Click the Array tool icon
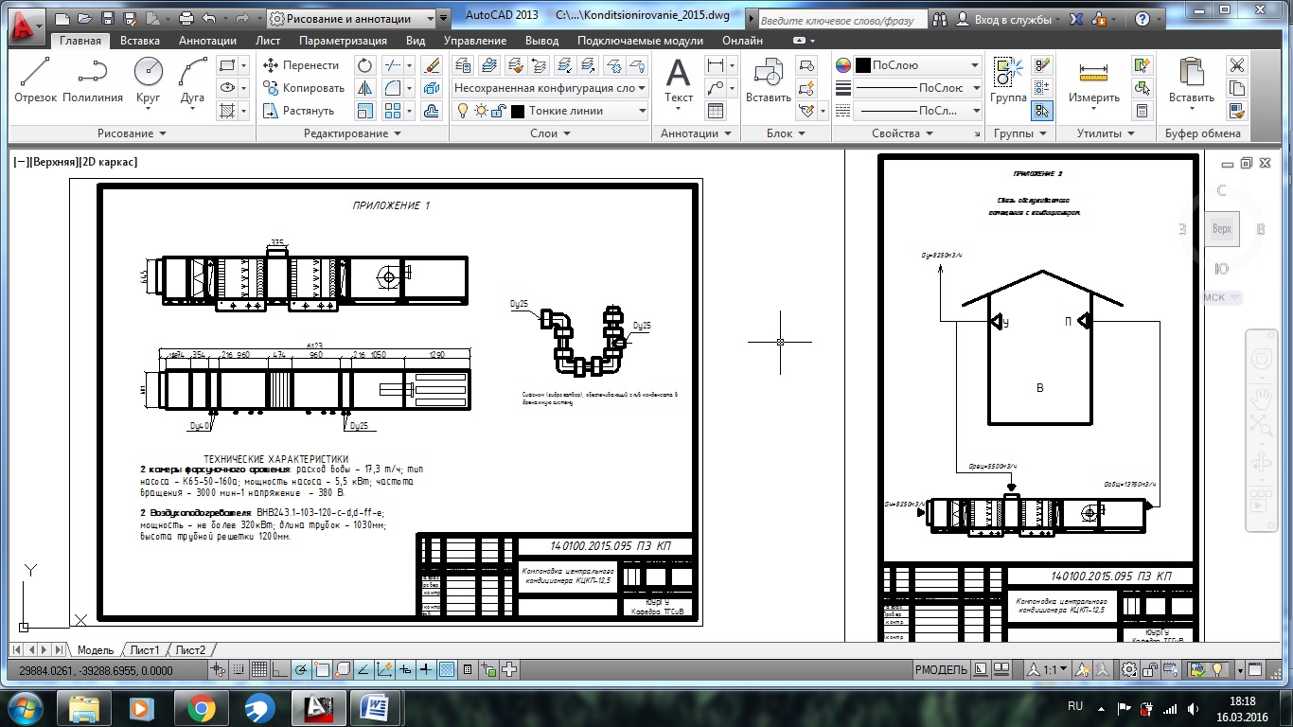The image size is (1293, 727). click(392, 111)
